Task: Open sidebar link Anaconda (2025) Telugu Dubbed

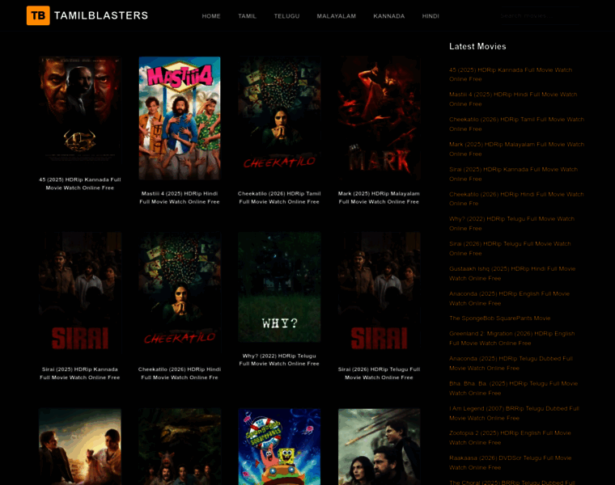Action: pyautogui.click(x=511, y=363)
